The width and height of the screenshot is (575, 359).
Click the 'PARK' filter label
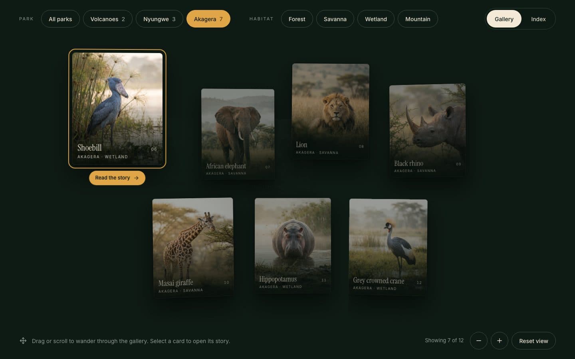[26, 19]
